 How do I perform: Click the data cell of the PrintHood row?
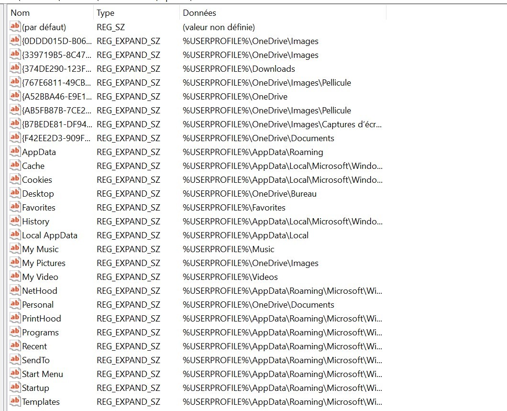click(x=282, y=319)
